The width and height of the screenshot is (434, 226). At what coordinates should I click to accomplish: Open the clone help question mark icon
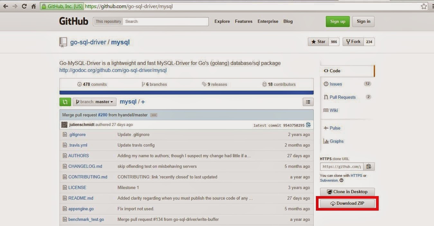341,180
